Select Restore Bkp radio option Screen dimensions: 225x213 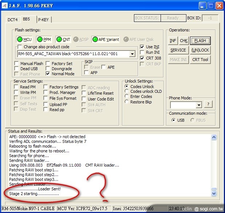(127, 102)
